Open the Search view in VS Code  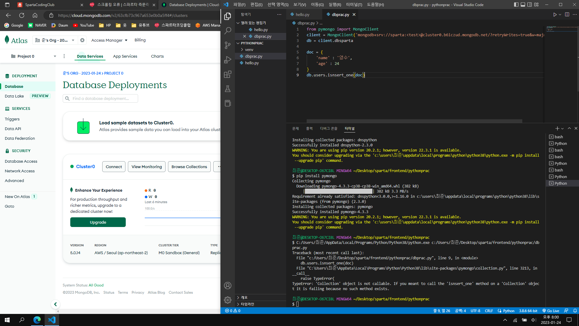tap(228, 30)
